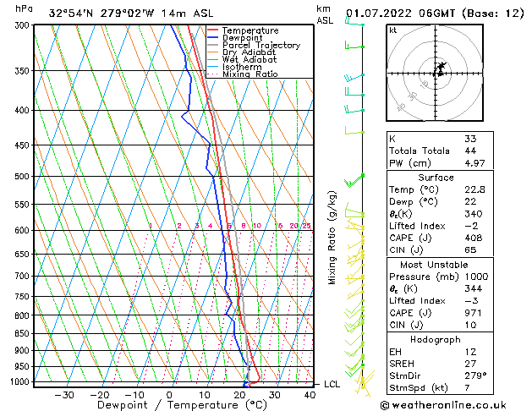The width and height of the screenshot is (532, 411).
Task: Click the hodograph wind plot
Action: point(435,73)
